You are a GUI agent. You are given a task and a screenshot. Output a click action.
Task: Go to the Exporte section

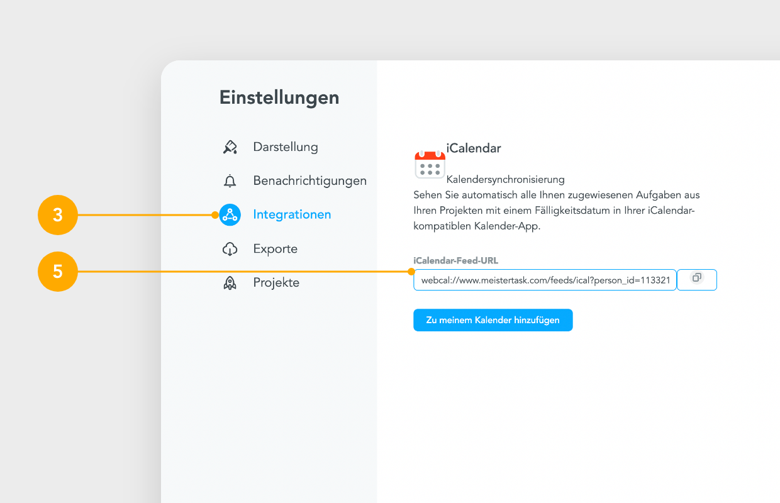[x=276, y=249]
